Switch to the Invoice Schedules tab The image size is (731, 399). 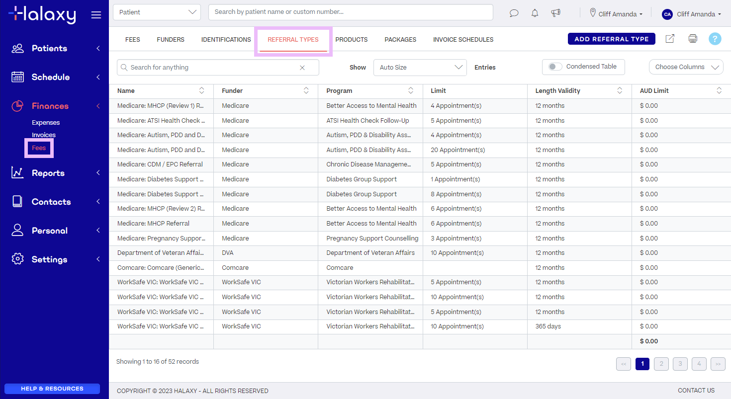(463, 40)
